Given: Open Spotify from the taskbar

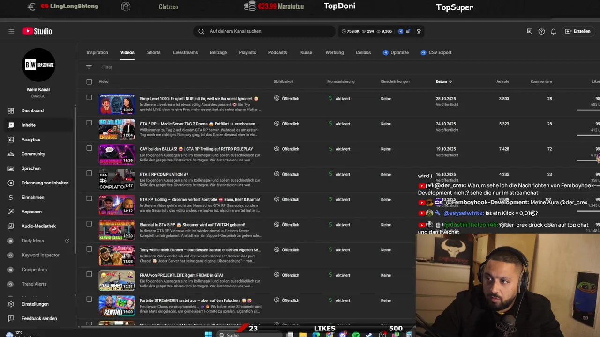Looking at the screenshot, I should (356, 335).
